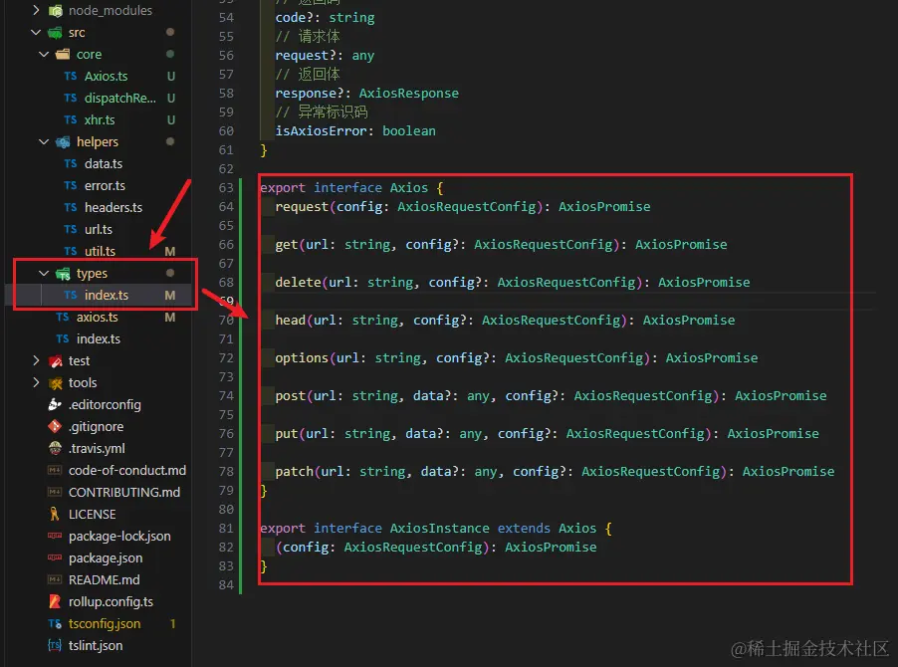The height and width of the screenshot is (667, 898).
Task: Open the dispatchRe... file in core
Action: pos(120,98)
